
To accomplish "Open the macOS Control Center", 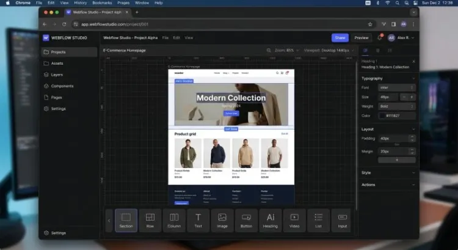I will (415, 3).
